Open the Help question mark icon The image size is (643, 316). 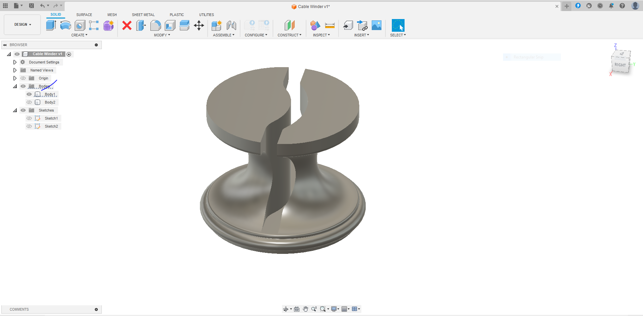click(622, 6)
